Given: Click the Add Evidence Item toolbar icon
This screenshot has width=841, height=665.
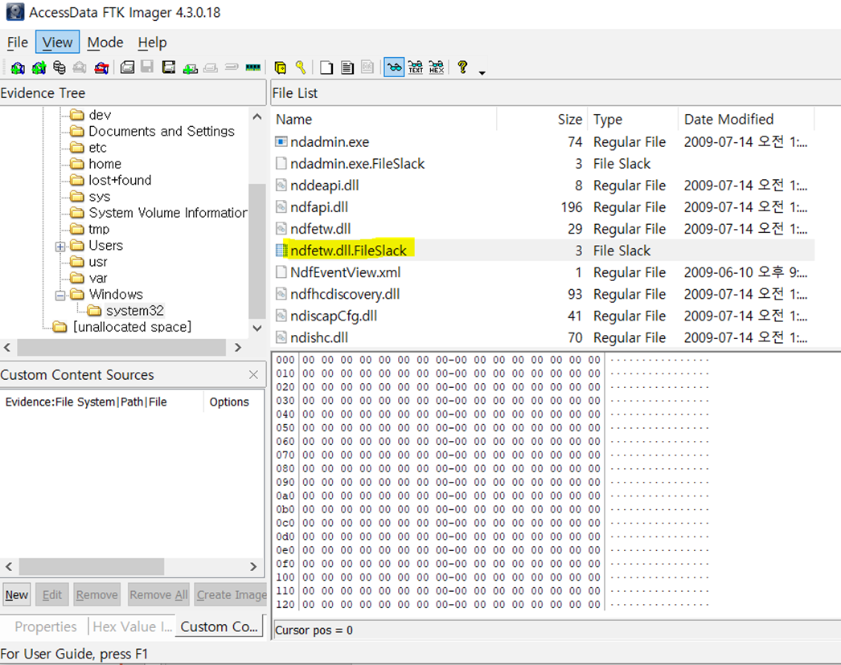Looking at the screenshot, I should tap(18, 67).
